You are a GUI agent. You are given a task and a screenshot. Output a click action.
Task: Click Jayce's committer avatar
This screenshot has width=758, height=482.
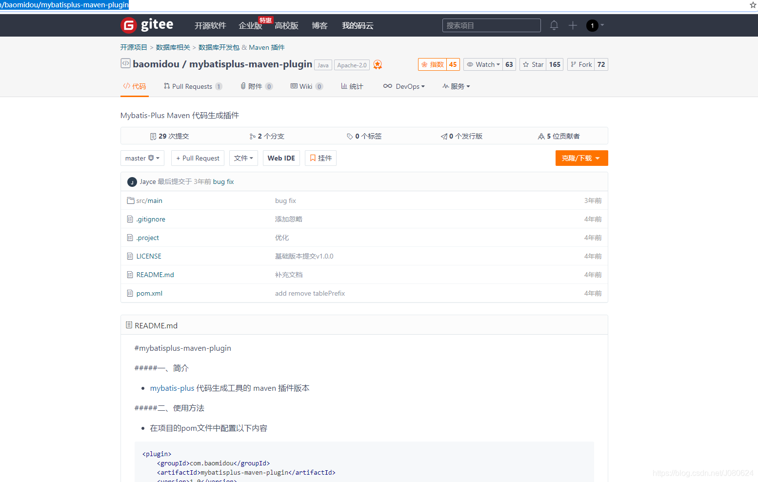coord(132,182)
